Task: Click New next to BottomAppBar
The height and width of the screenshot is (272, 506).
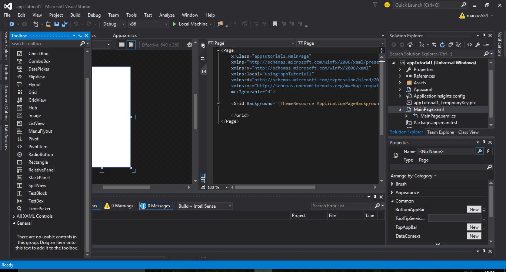Action: tap(474, 209)
